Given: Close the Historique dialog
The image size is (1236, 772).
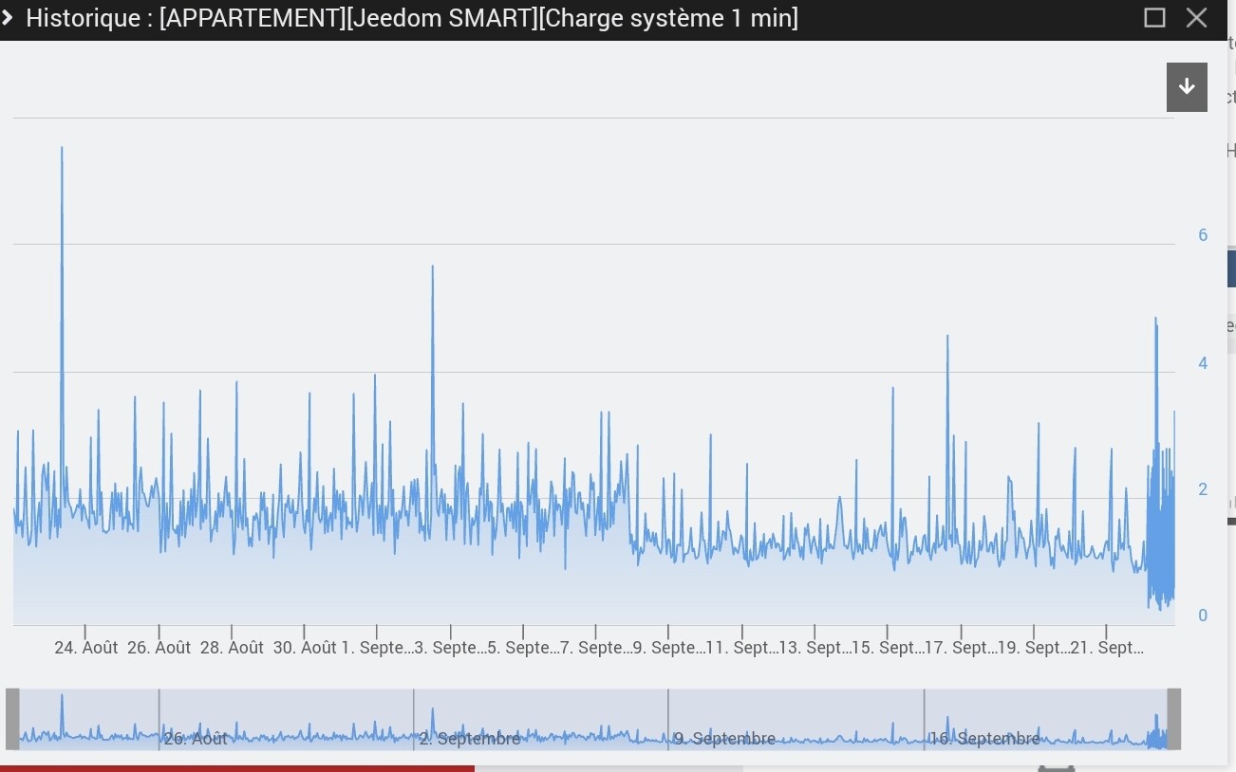Looking at the screenshot, I should pyautogui.click(x=1196, y=18).
